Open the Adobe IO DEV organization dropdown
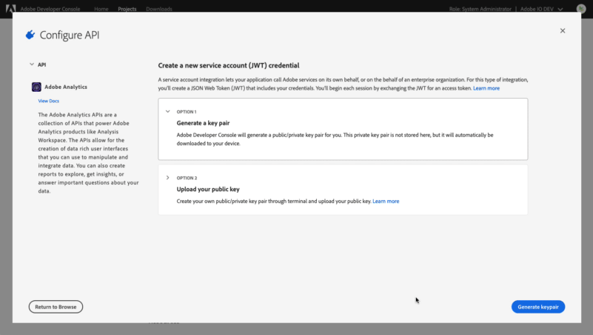Image resolution: width=593 pixels, height=335 pixels. click(x=541, y=9)
